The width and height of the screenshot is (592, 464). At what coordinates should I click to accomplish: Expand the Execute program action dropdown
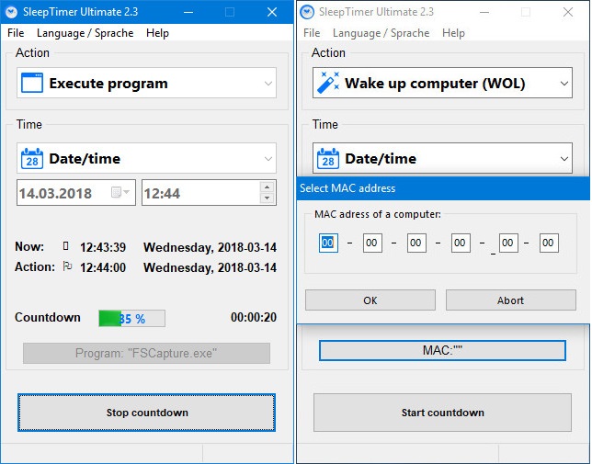point(268,84)
